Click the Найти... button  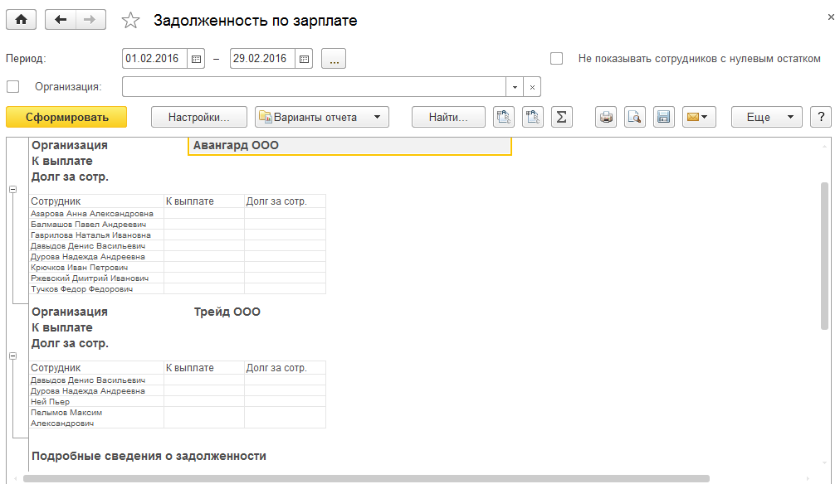tap(448, 117)
